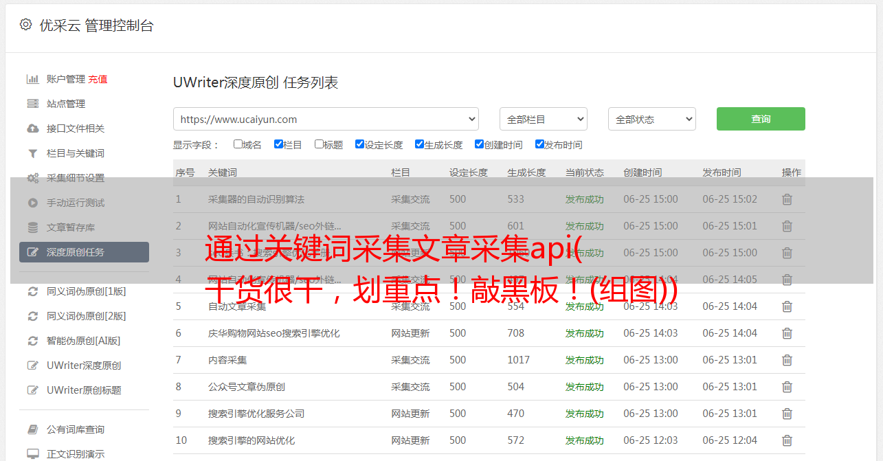Click the 栏目与关键词 filter icon

pyautogui.click(x=32, y=153)
